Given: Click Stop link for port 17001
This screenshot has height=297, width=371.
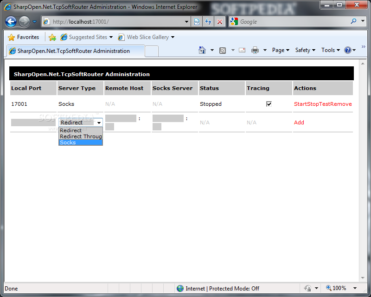Looking at the screenshot, I should [313, 104].
